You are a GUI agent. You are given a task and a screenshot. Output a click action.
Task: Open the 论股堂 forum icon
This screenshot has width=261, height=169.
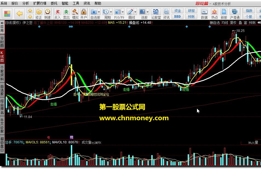156,14
